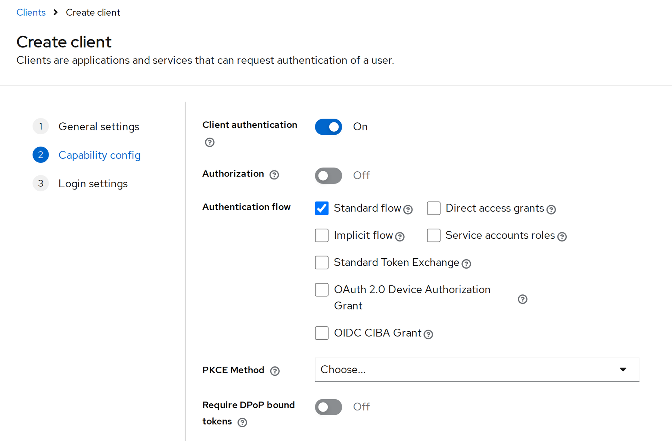The height and width of the screenshot is (441, 672).
Task: Go to Login settings step
Action: coord(80,184)
